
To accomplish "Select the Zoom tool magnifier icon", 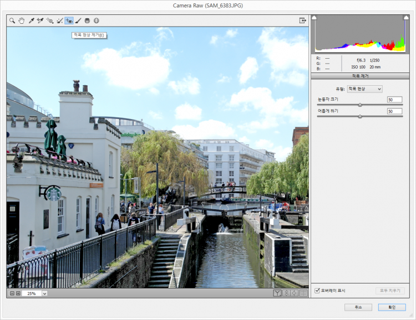I will pos(12,20).
